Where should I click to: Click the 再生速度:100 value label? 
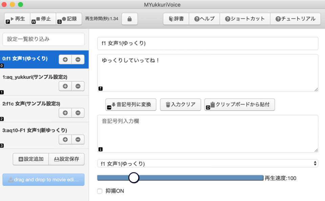280,178
